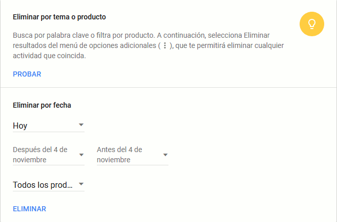The image size is (337, 222).
Task: Open the 'Hoy' date range dropdown
Action: (48, 126)
